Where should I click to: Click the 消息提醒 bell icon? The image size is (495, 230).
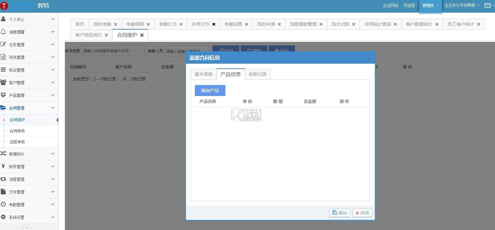[3, 32]
